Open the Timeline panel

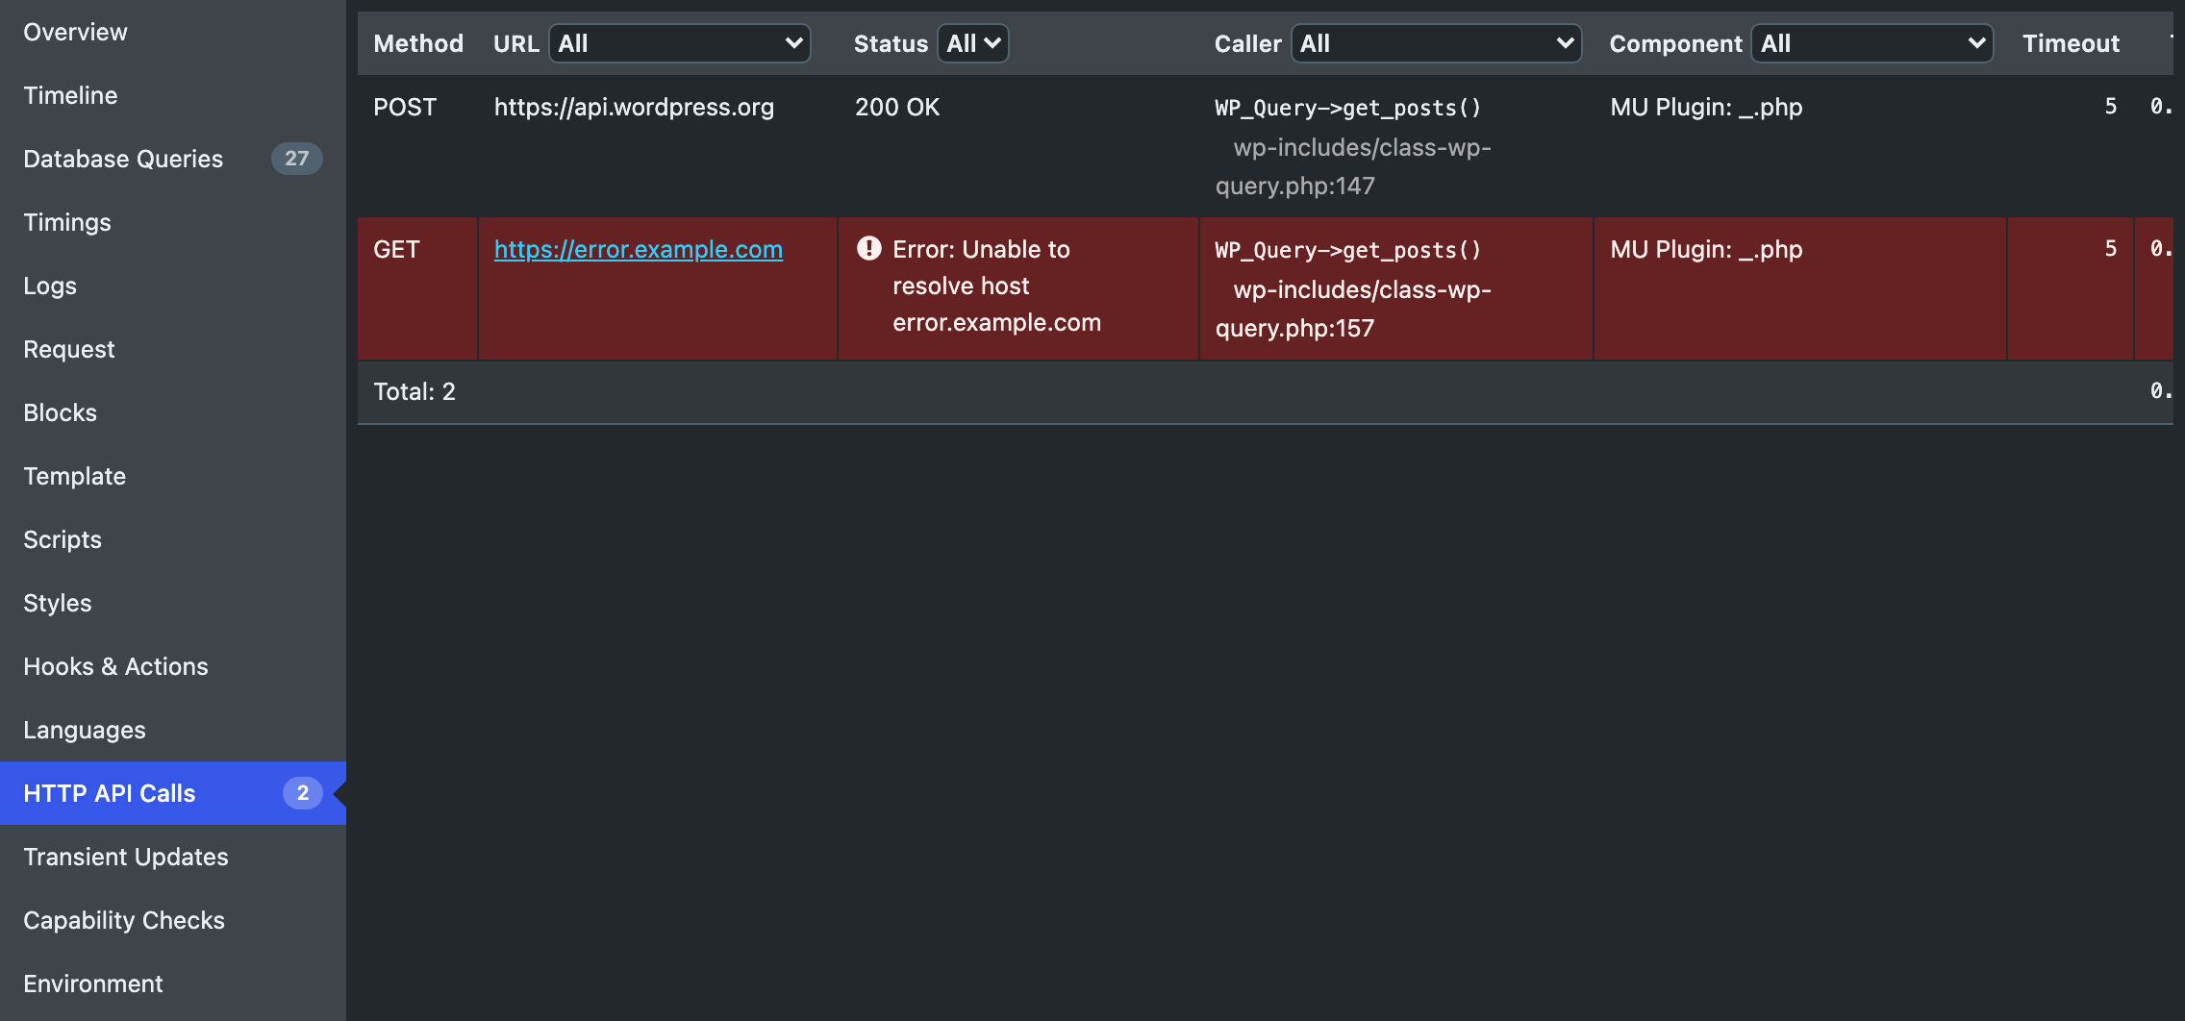coord(70,95)
